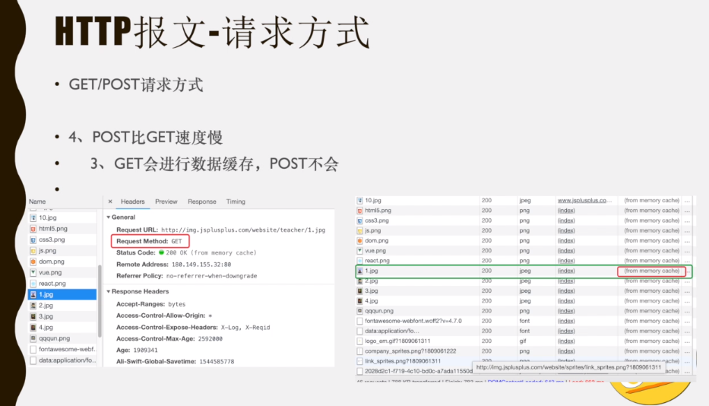Open the Response tab
The image size is (709, 406).
[x=201, y=201]
